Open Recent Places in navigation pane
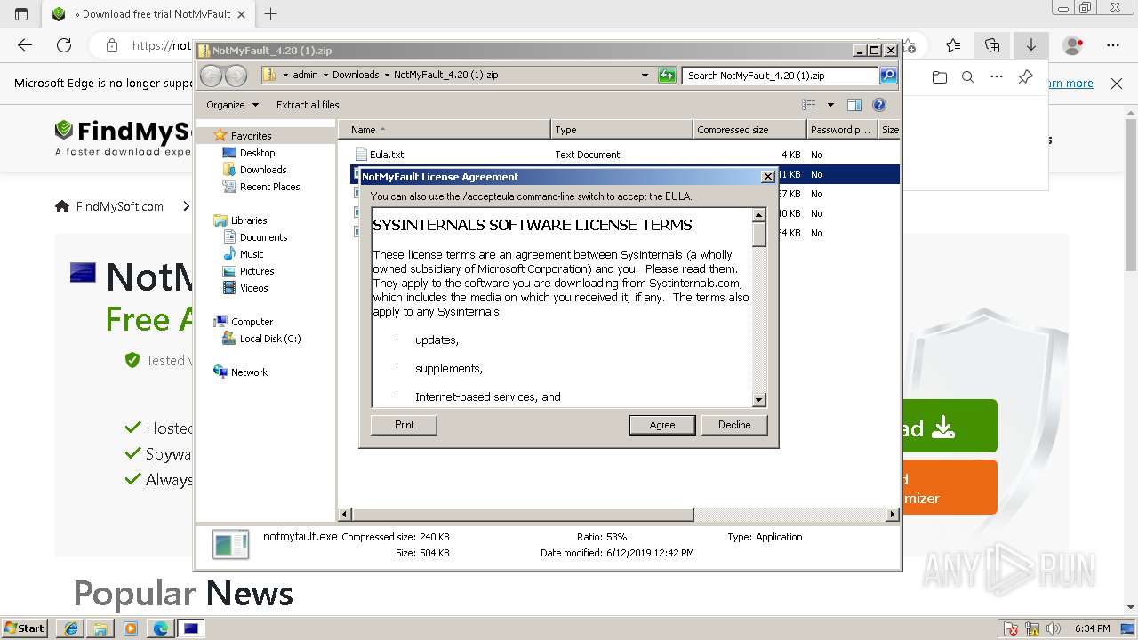This screenshot has width=1138, height=640. tap(269, 187)
